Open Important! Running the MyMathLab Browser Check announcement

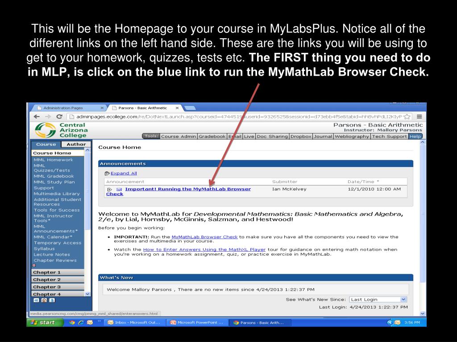tap(179, 191)
